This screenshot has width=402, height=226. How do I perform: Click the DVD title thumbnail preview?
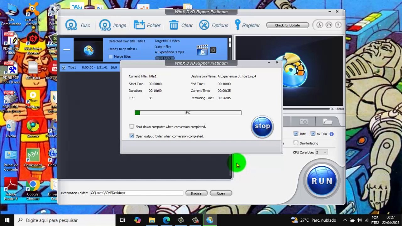88,50
